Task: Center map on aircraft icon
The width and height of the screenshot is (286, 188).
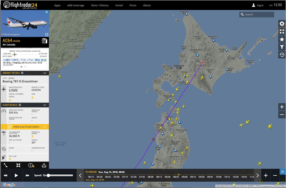Action: click(18, 165)
